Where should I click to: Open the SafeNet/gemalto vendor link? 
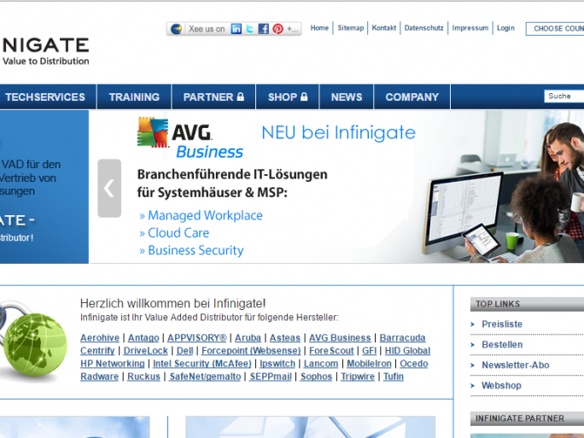click(205, 377)
